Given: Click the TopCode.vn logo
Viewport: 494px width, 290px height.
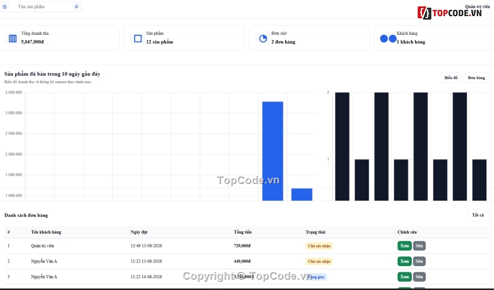Looking at the screenshot, I should pyautogui.click(x=450, y=13).
